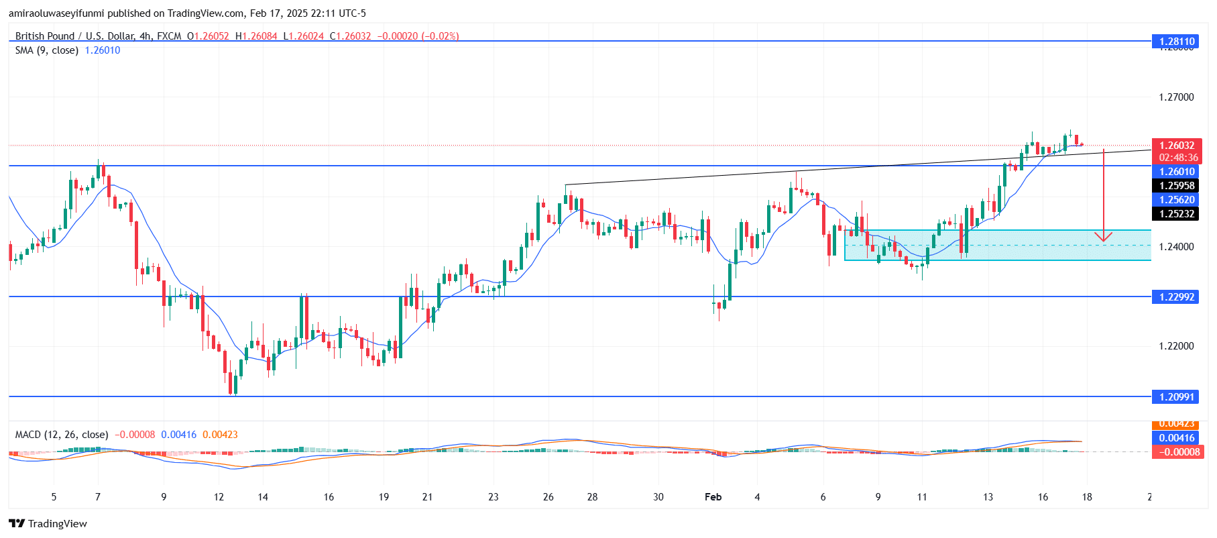Image resolution: width=1217 pixels, height=538 pixels.
Task: Click the date 19 on the time axis
Action: 384,497
